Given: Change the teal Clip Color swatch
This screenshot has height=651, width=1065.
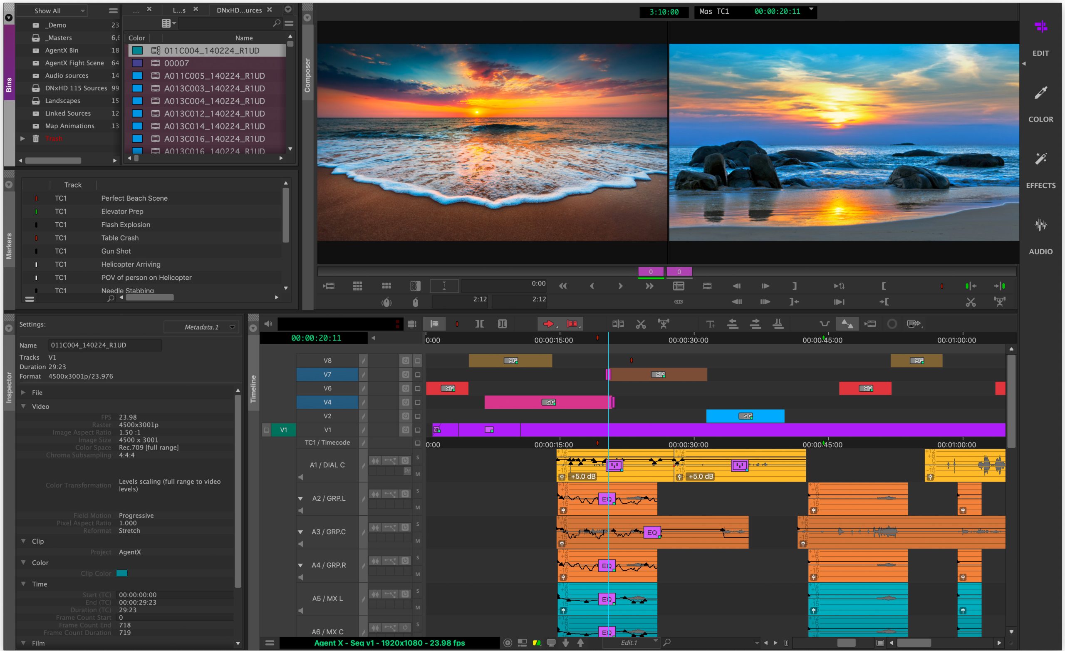Looking at the screenshot, I should (x=122, y=573).
